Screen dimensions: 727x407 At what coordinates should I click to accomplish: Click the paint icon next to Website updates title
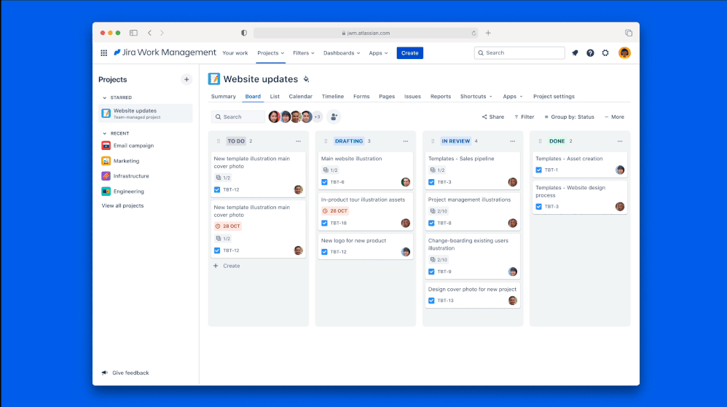coord(306,79)
